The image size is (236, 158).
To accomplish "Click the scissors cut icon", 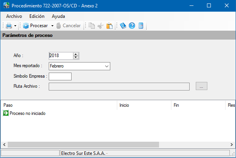I will coord(101,26).
